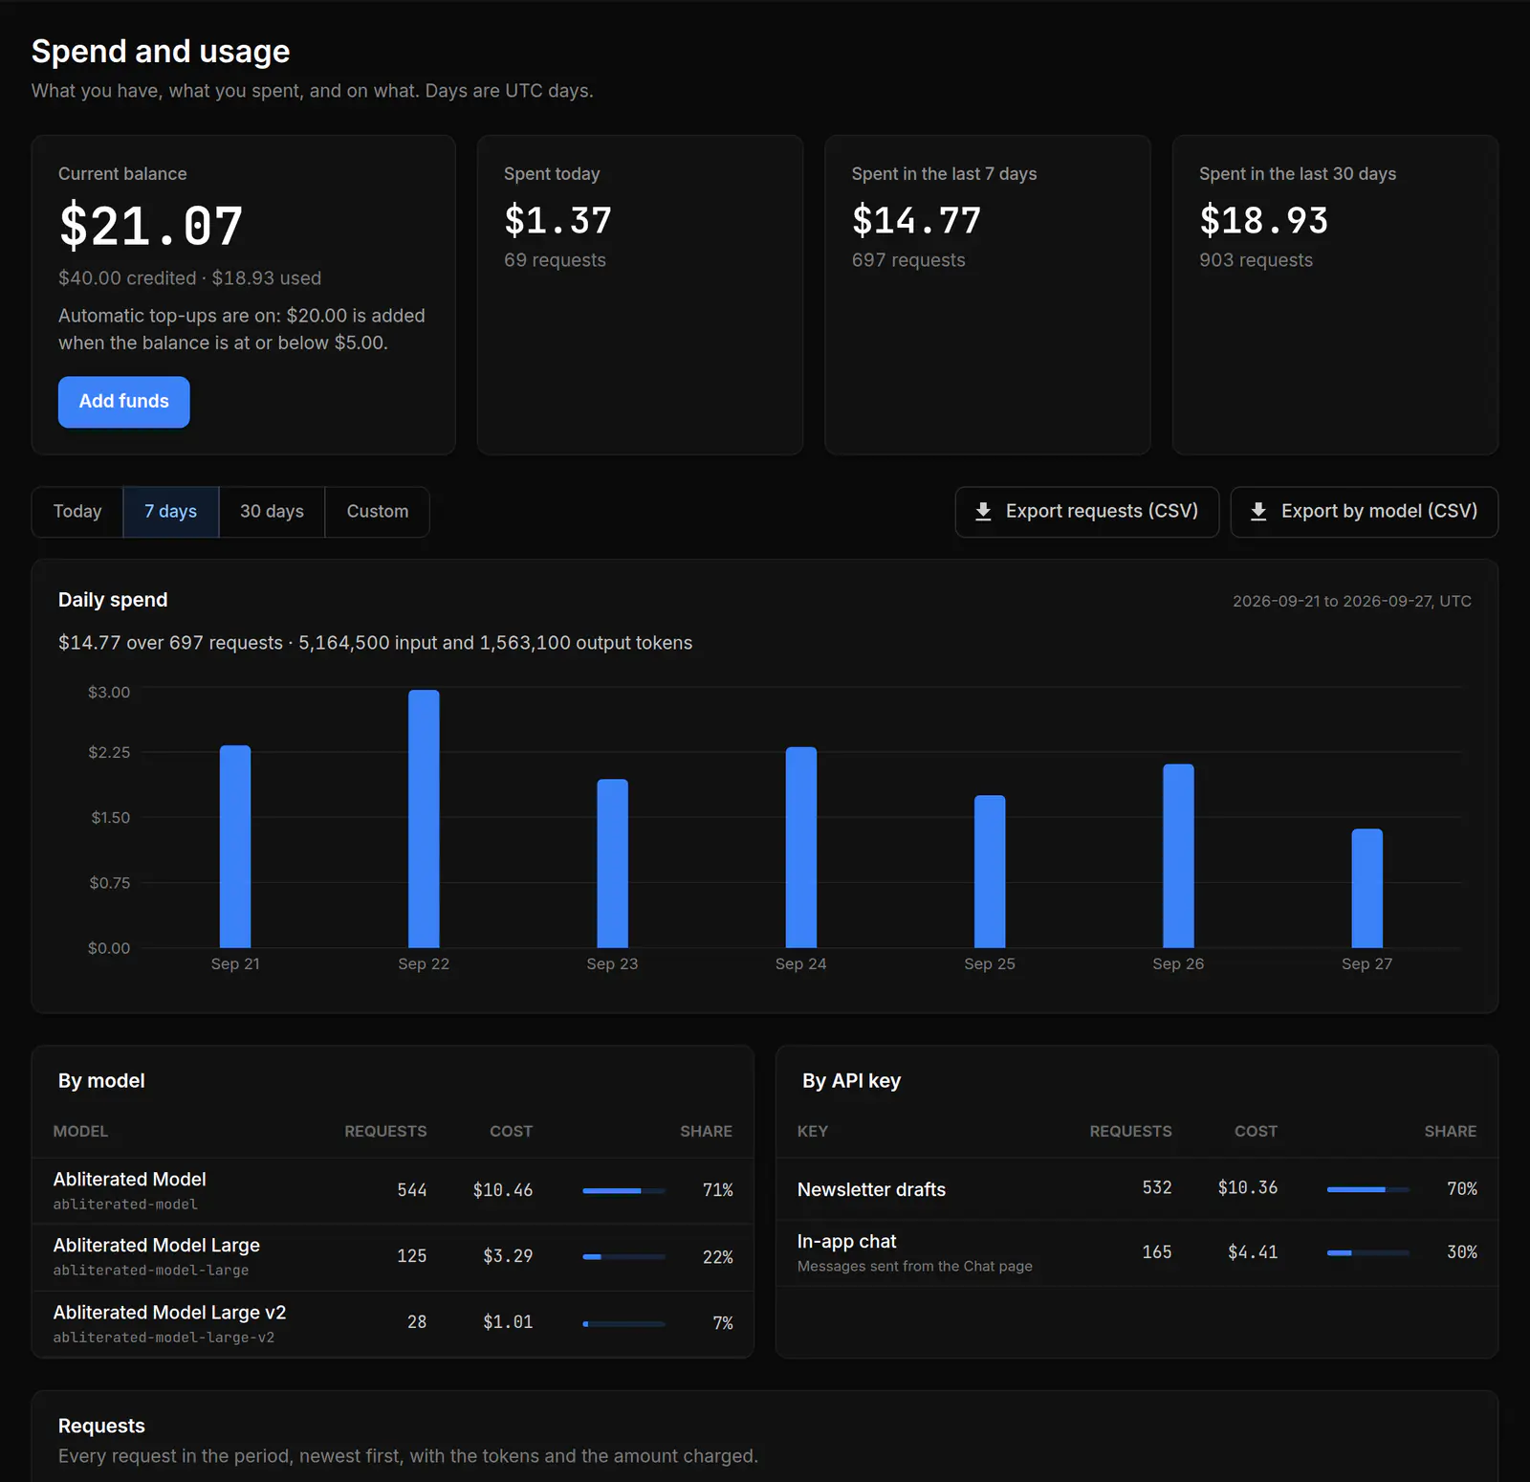Click the Sep 22 spend bar
The image size is (1530, 1482).
(424, 819)
